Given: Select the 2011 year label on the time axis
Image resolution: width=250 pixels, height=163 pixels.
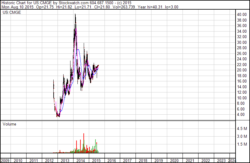Looking at the screenshot, I should click(x=33, y=161).
